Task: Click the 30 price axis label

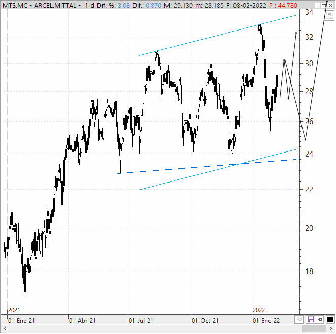Action: tap(309, 64)
